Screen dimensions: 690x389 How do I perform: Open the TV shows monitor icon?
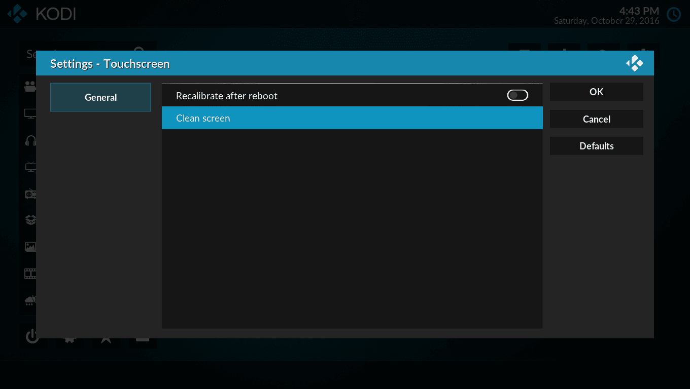[30, 114]
